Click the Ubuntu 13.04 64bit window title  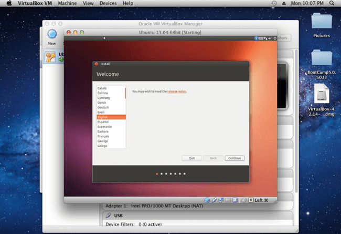(170, 33)
